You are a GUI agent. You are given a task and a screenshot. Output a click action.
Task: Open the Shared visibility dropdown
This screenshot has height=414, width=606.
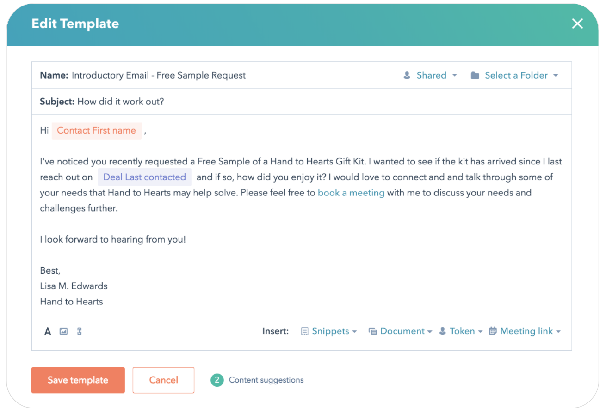[x=431, y=75]
